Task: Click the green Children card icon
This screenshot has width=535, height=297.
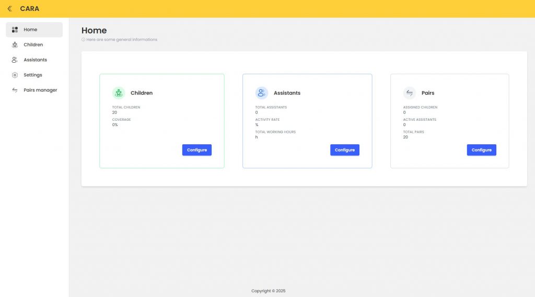Action: point(119,93)
